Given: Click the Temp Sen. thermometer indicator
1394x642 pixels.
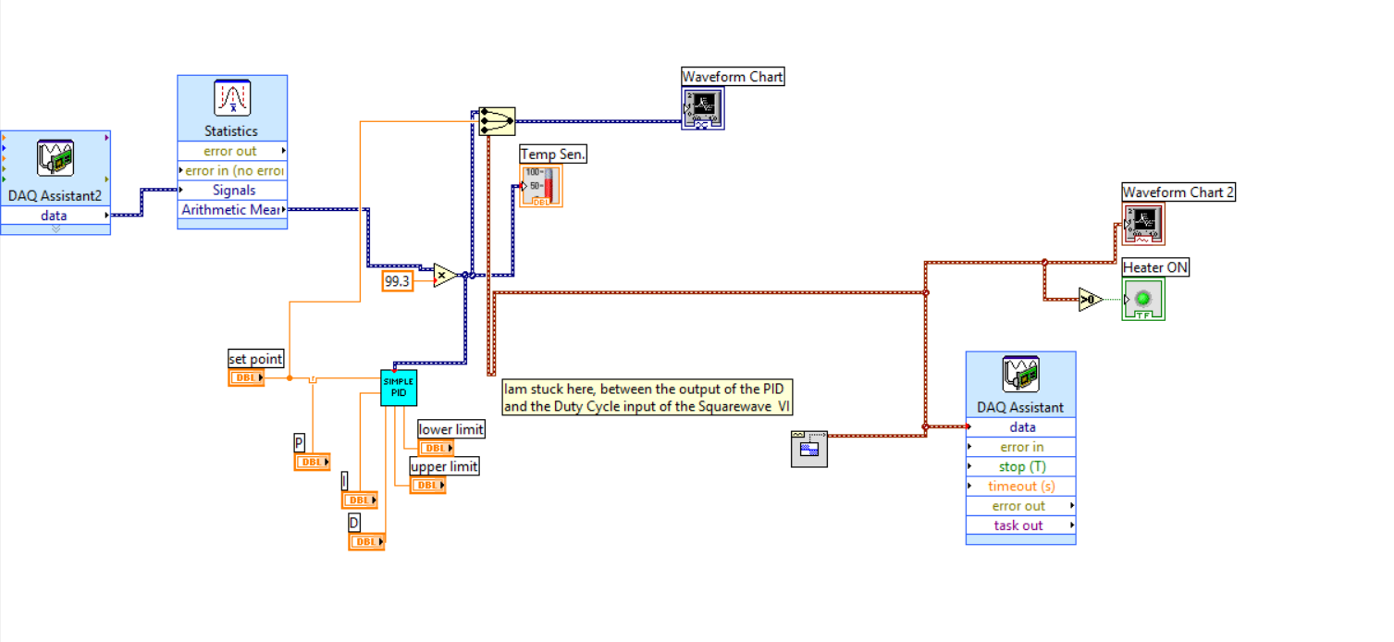Looking at the screenshot, I should click(x=540, y=186).
